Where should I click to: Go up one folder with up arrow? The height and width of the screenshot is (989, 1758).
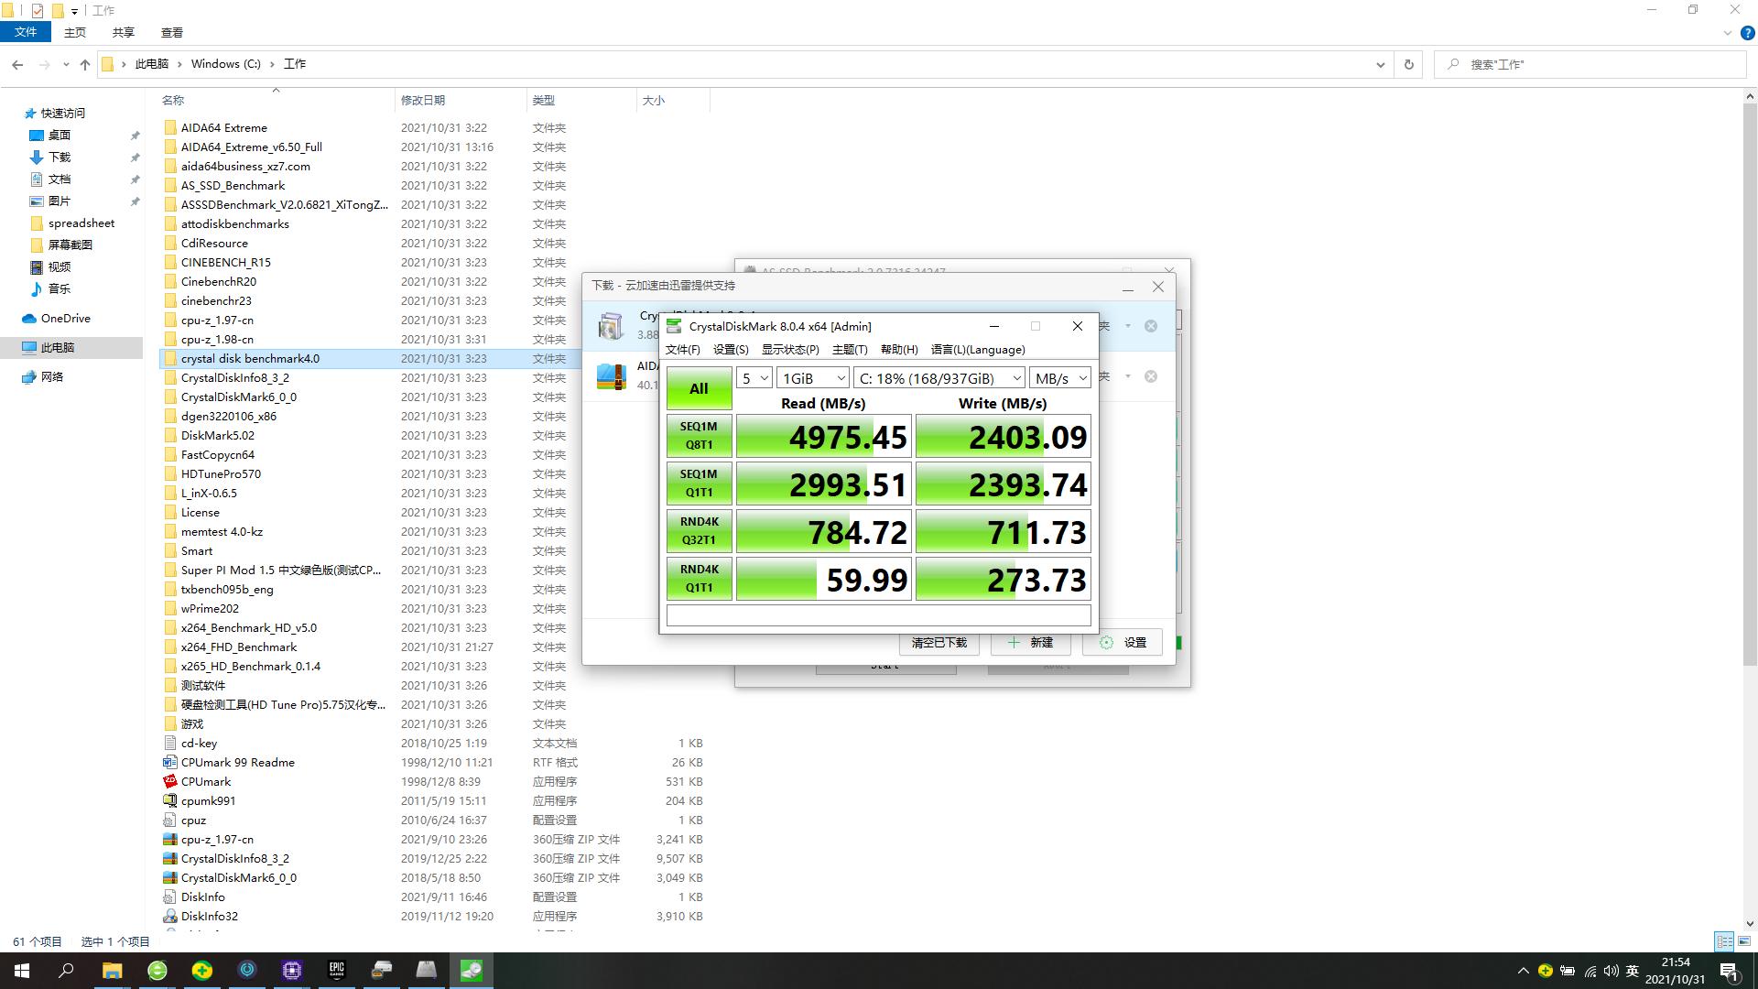pos(85,64)
